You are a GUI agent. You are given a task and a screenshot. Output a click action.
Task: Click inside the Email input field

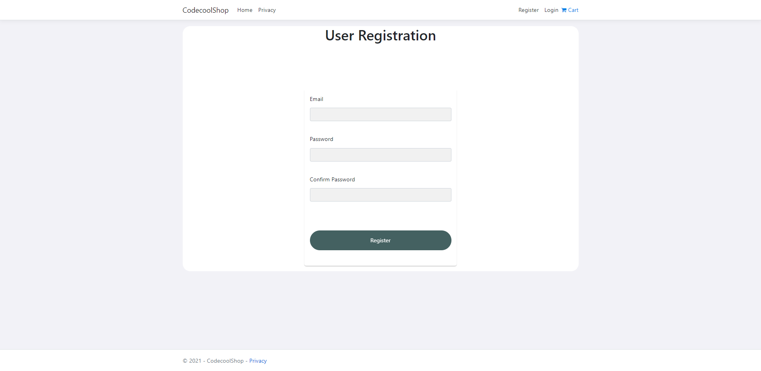click(x=380, y=114)
